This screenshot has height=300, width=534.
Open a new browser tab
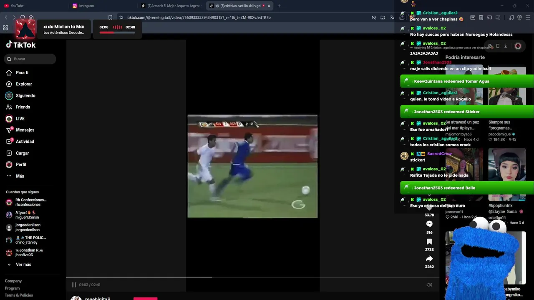(279, 6)
